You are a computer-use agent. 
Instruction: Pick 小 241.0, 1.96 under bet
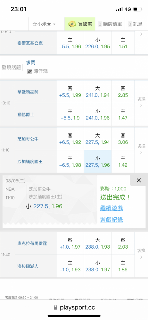pos(98,115)
